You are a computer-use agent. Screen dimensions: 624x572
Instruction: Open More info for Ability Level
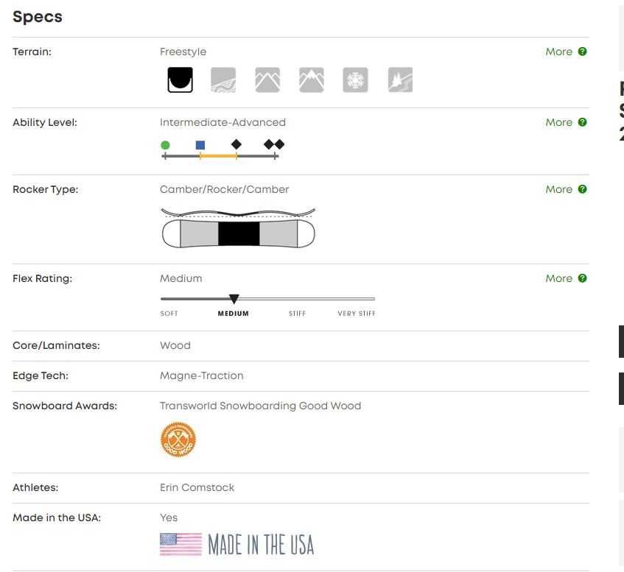click(x=565, y=122)
